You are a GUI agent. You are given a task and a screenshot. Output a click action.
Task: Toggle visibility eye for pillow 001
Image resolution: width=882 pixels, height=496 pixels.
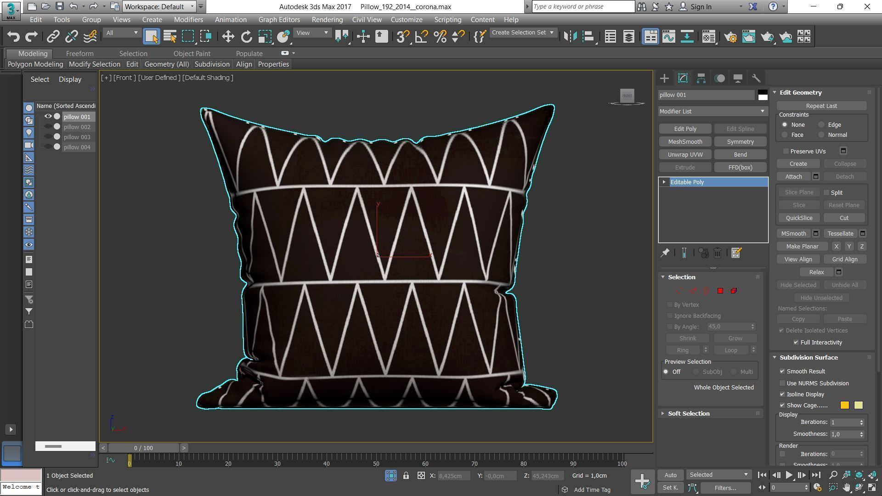pyautogui.click(x=48, y=116)
